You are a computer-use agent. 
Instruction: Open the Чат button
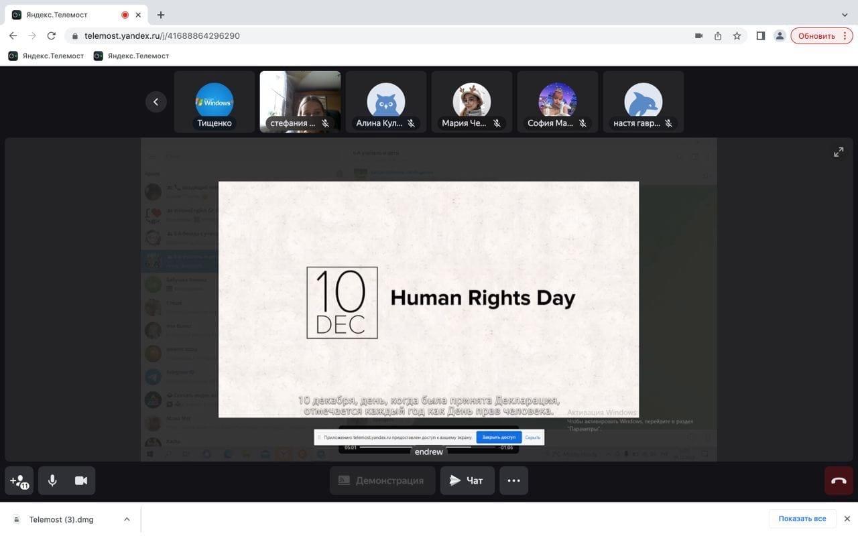pos(467,480)
